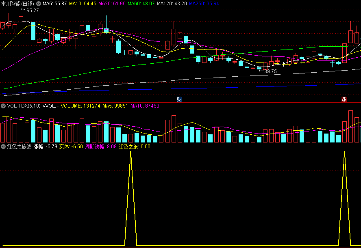
Task: Click the MA120: 43.20 value
Action: point(172,4)
